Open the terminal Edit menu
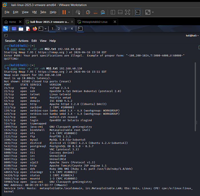 pos(34,41)
